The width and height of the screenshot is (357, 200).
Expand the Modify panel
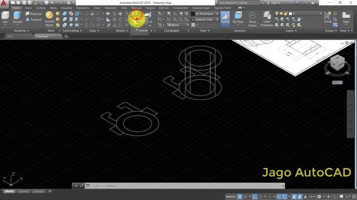click(122, 31)
